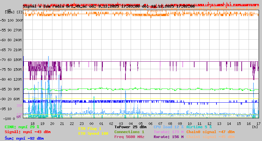Click the Rxrate: 156 M legend
Screen dimensions: 262x141
tap(169, 137)
